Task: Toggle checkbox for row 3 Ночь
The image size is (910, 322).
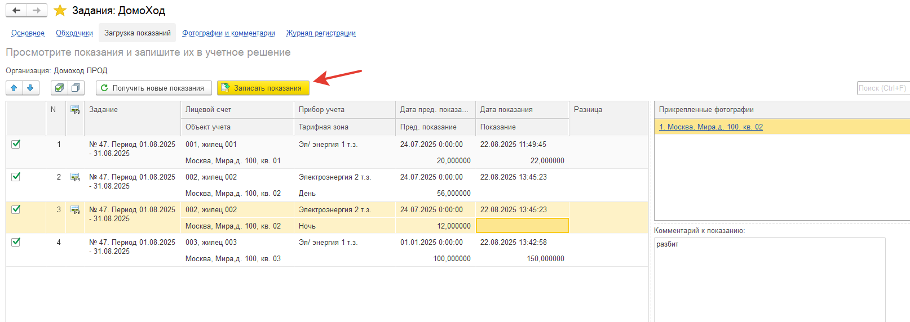Action: pos(16,209)
